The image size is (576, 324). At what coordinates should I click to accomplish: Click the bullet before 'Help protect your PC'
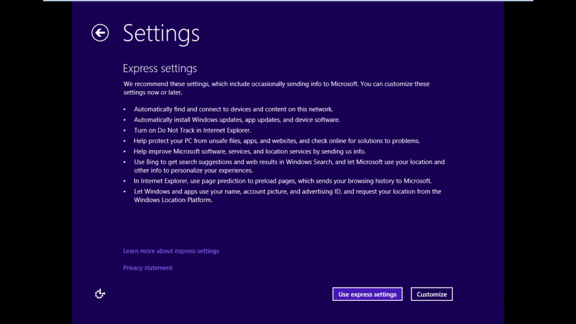pyautogui.click(x=125, y=141)
